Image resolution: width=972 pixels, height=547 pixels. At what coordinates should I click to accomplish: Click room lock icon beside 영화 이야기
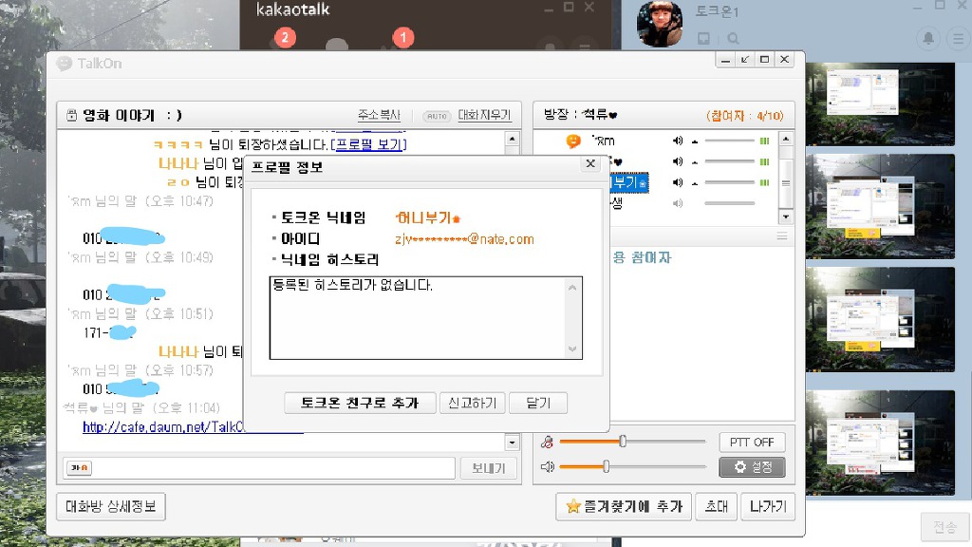pyautogui.click(x=71, y=115)
